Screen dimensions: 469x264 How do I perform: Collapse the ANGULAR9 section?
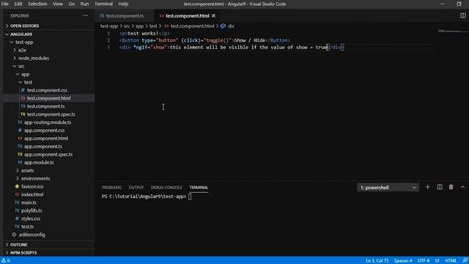21,34
